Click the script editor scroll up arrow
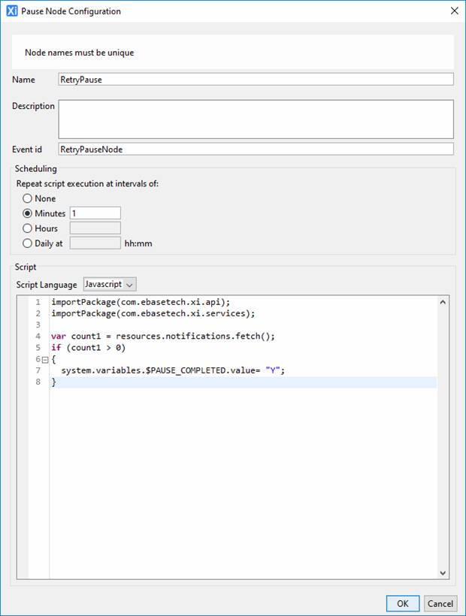 coord(443,302)
